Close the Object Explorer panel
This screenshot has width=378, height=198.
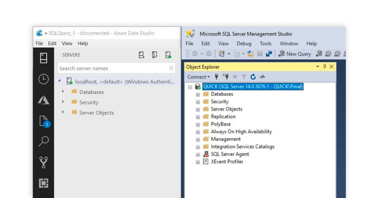click(331, 66)
